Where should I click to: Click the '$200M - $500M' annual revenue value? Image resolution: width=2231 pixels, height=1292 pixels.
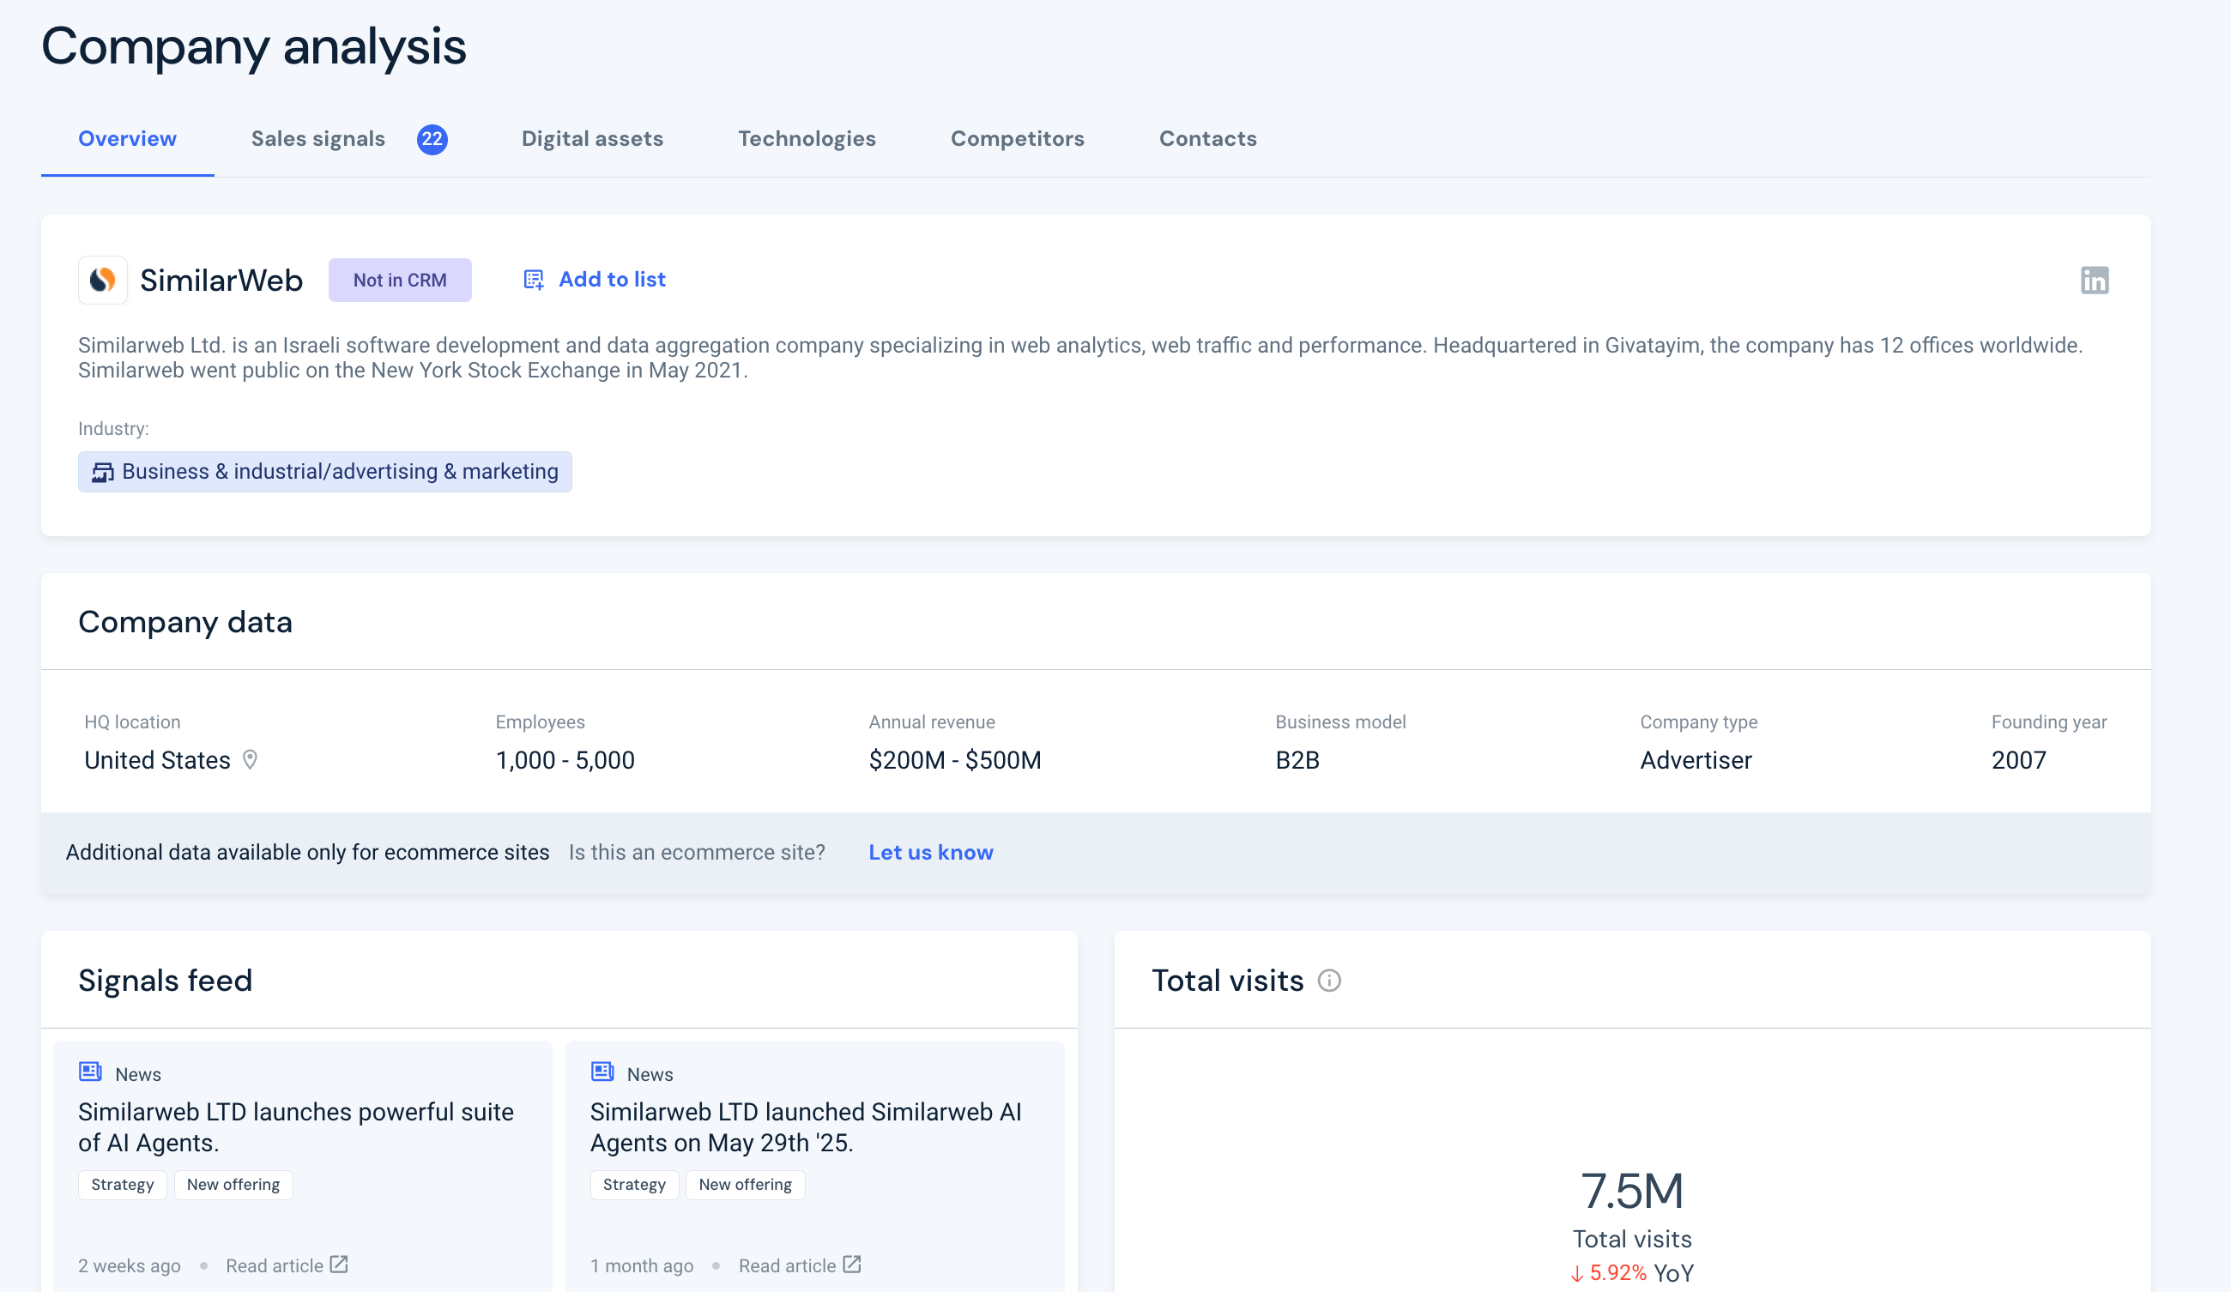[955, 760]
